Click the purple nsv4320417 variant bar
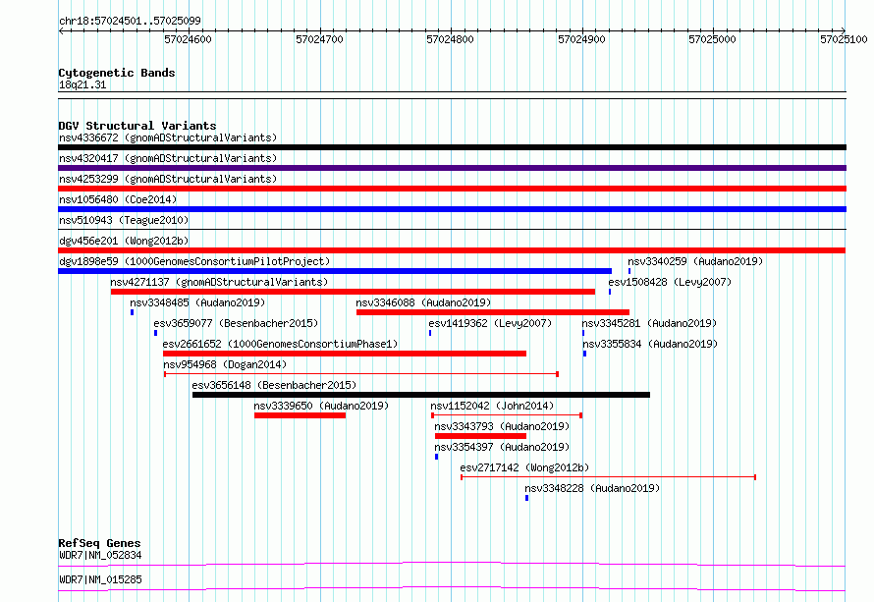Screen dimensions: 874x602 (452, 168)
